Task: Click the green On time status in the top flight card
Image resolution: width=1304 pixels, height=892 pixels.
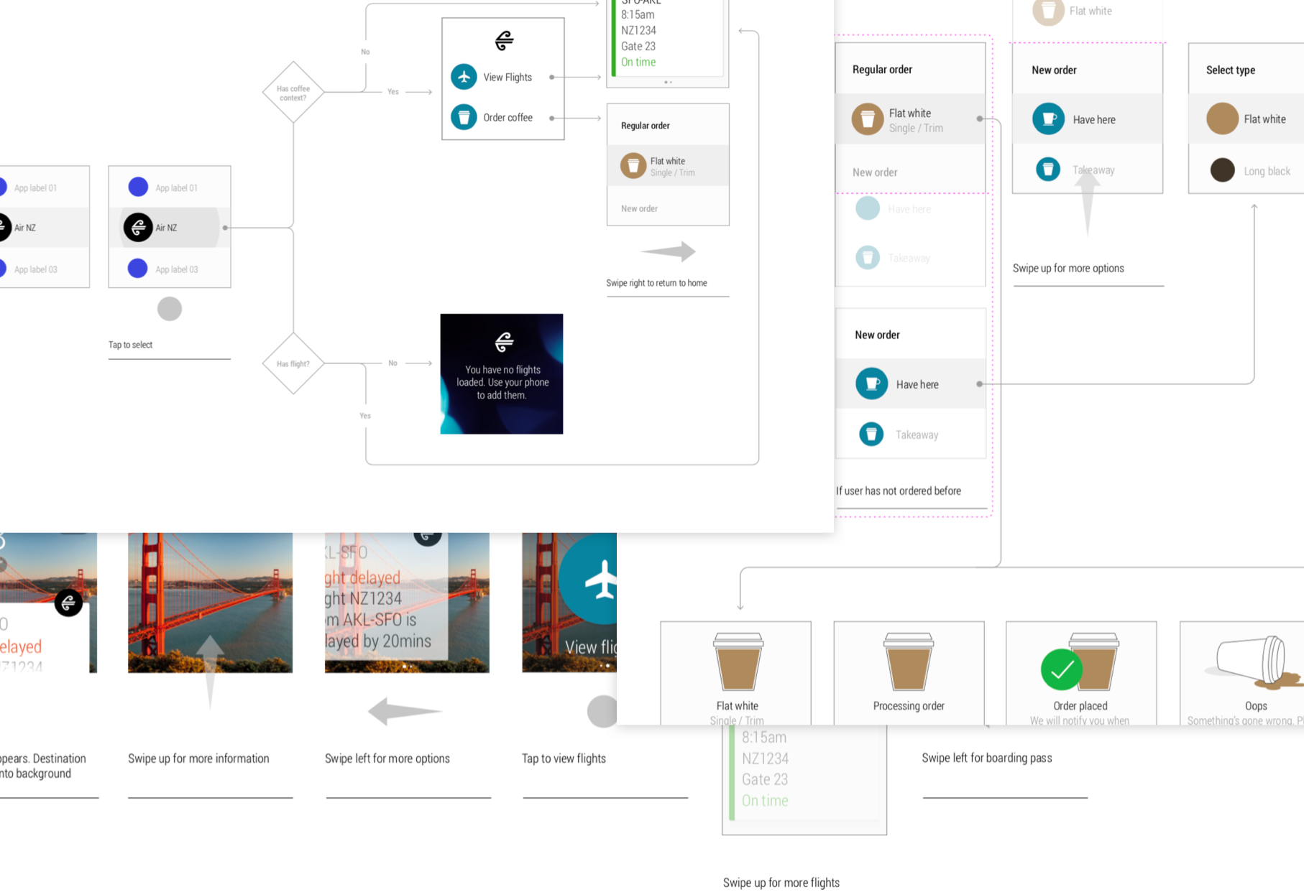Action: 638,62
